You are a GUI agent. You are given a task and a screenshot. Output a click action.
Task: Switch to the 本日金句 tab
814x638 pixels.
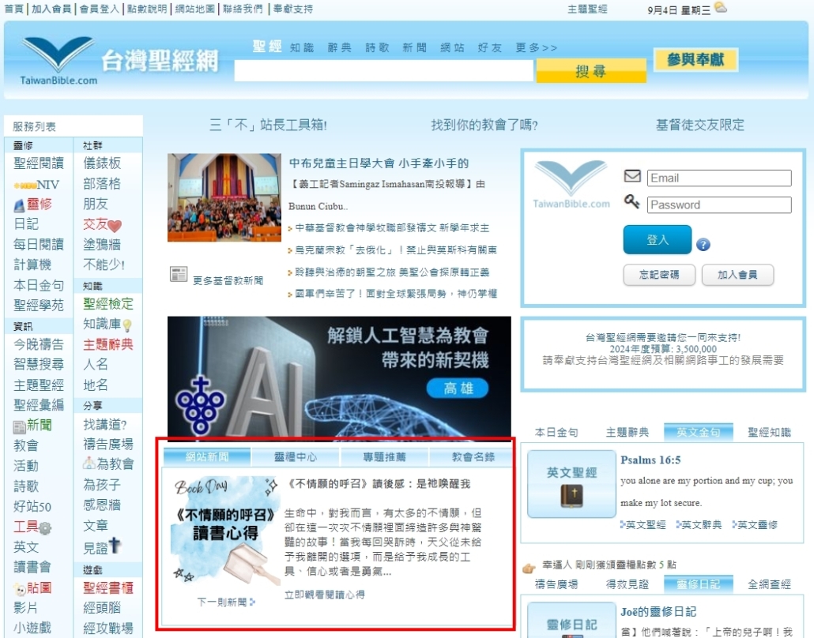click(556, 432)
